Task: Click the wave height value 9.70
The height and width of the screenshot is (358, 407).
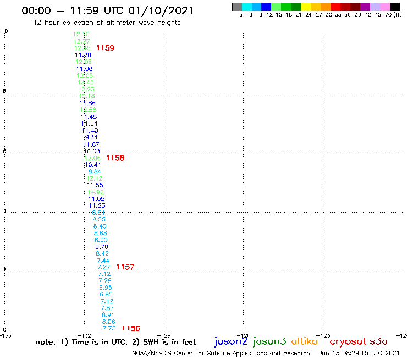Action: click(102, 247)
